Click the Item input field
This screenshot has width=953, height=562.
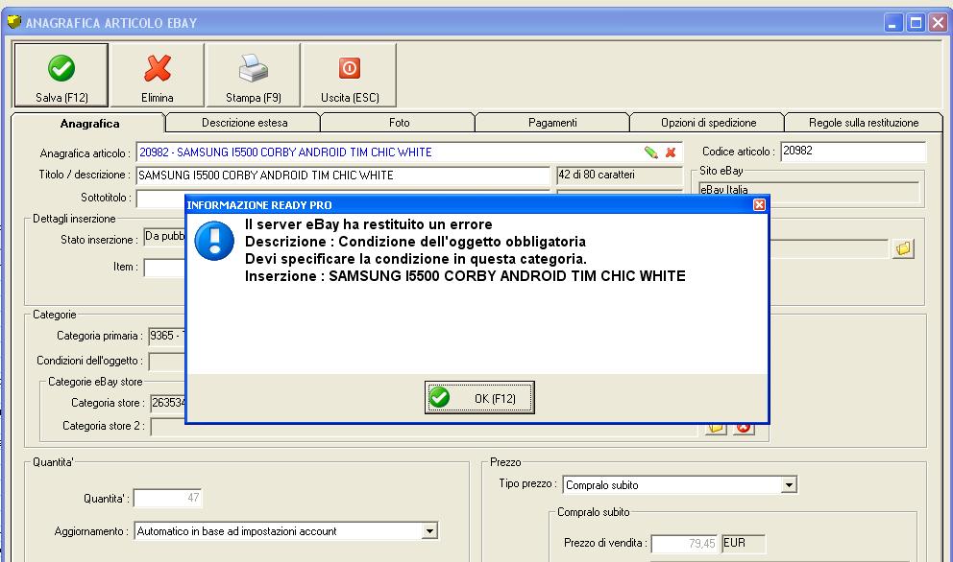164,268
